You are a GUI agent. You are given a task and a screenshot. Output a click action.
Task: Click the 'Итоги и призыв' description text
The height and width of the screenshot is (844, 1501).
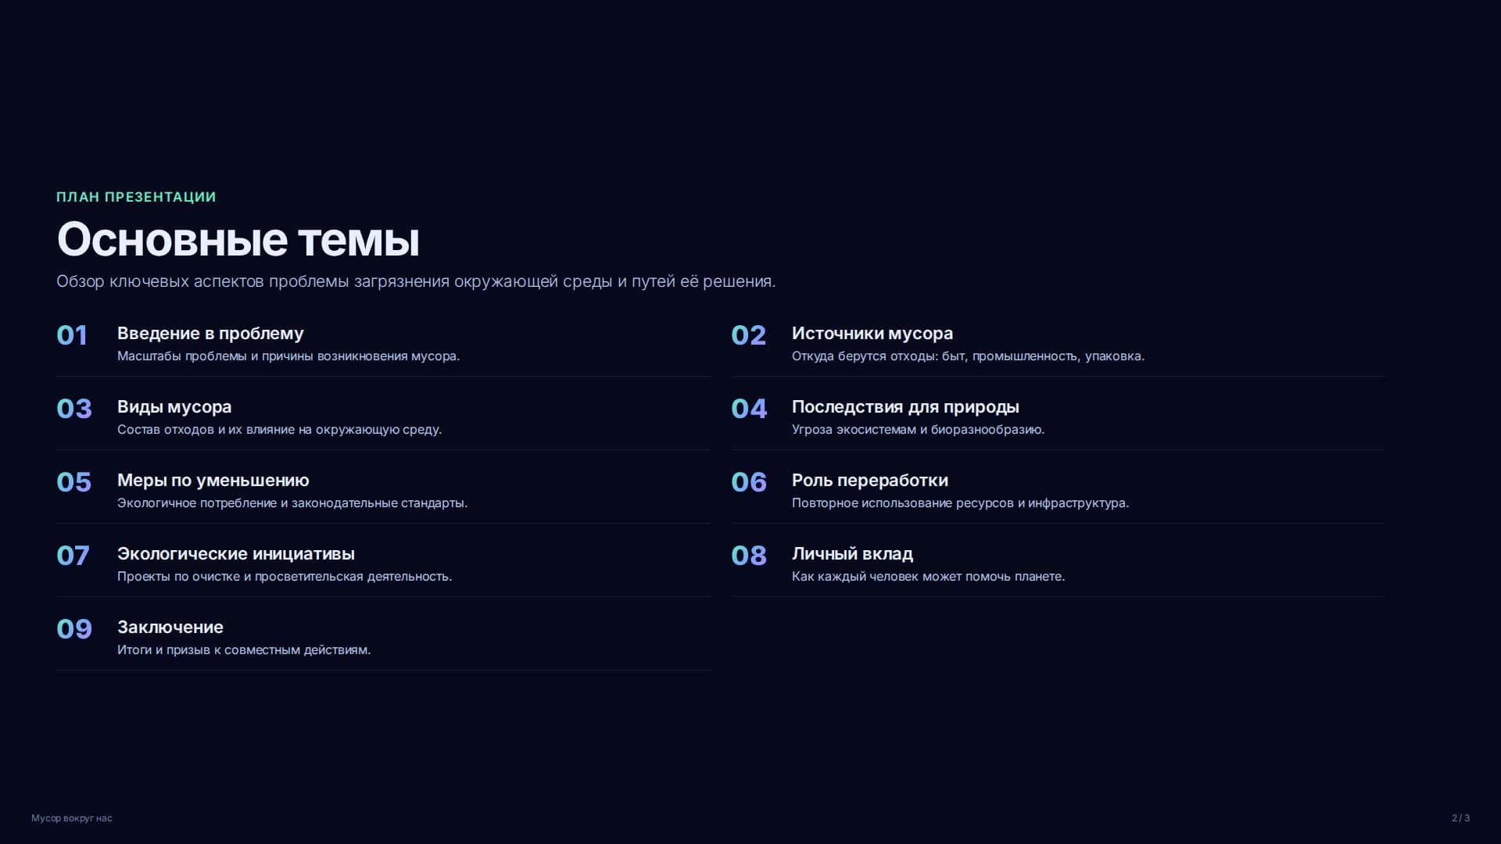(244, 650)
